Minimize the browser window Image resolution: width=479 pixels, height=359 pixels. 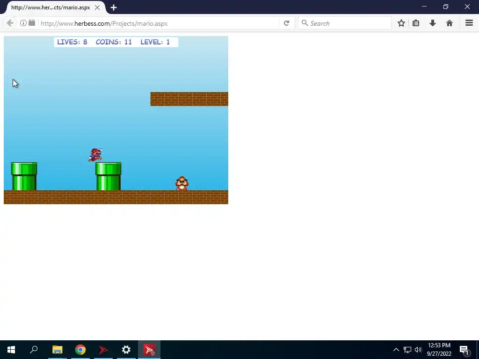(x=424, y=7)
